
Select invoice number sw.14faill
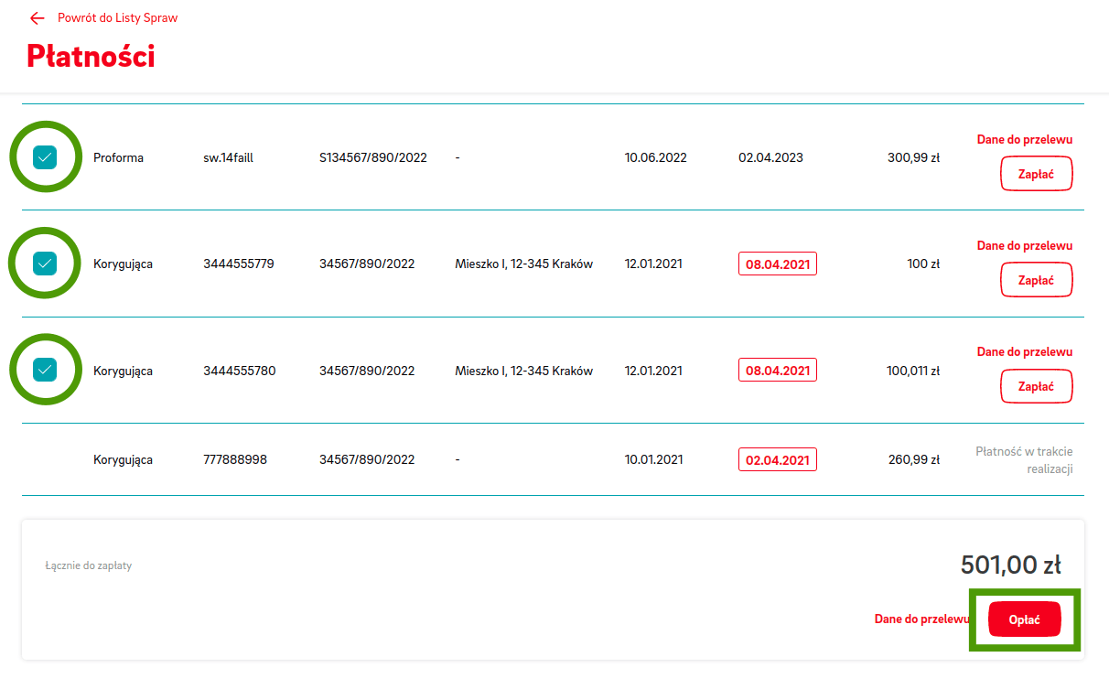tap(228, 158)
